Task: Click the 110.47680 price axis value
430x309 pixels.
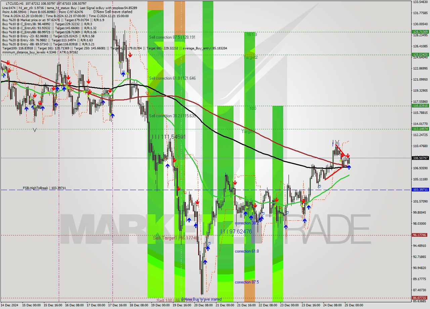Action: (420, 146)
